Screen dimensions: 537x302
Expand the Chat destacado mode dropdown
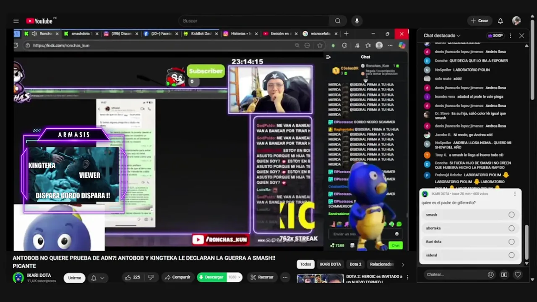pyautogui.click(x=442, y=36)
